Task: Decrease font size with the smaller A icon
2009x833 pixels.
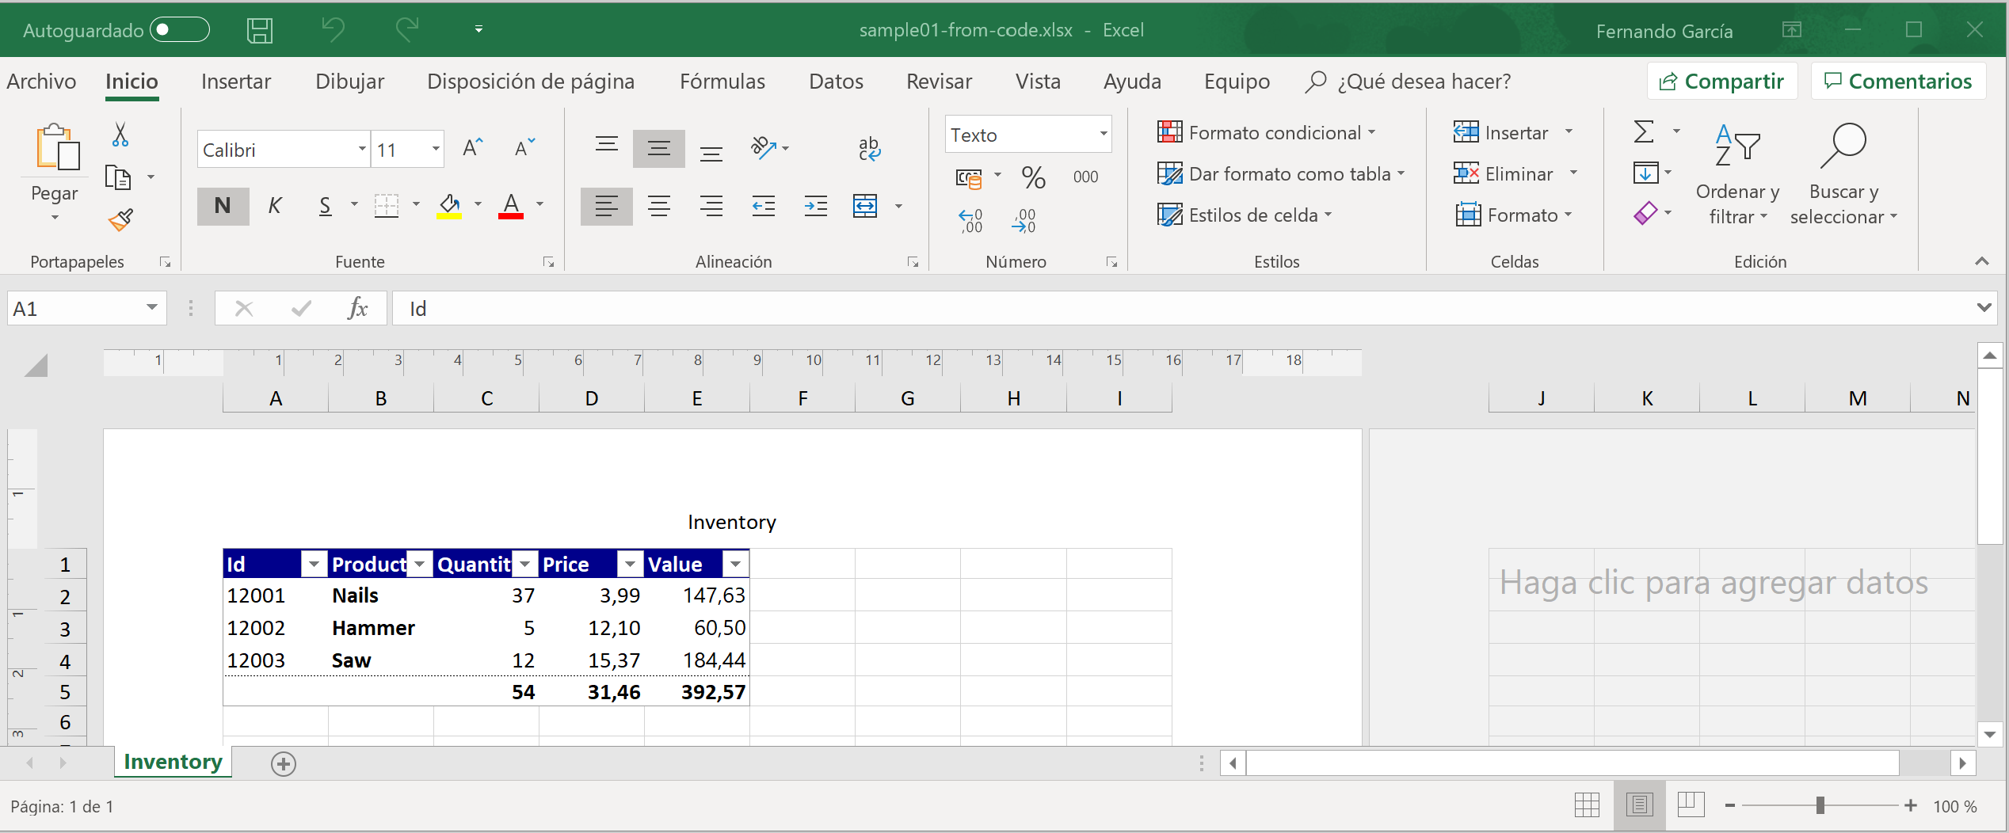Action: pyautogui.click(x=524, y=148)
